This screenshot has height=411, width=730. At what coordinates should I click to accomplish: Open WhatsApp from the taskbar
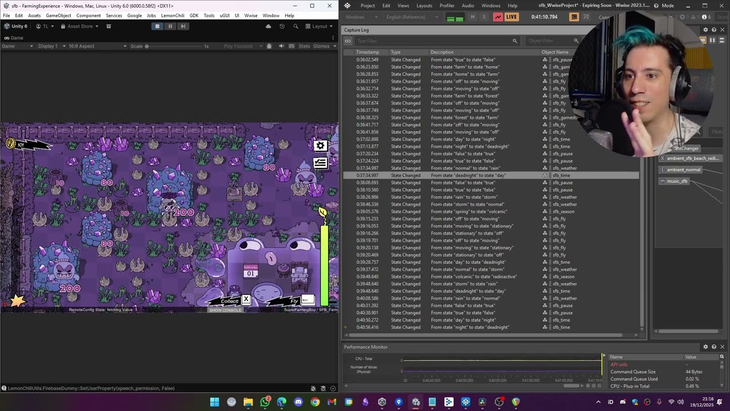point(265,402)
